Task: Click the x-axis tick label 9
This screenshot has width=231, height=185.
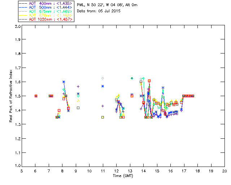Action: coord(76,171)
